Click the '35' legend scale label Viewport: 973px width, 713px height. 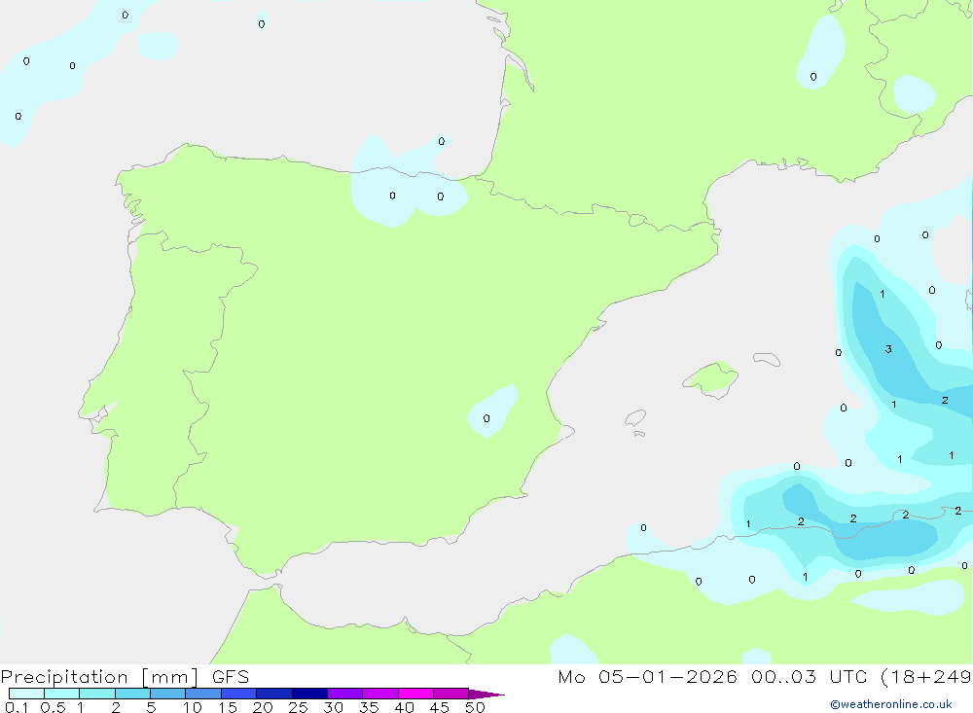click(369, 707)
